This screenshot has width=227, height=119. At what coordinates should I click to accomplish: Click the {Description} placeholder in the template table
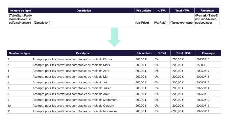pyautogui.click(x=42, y=23)
